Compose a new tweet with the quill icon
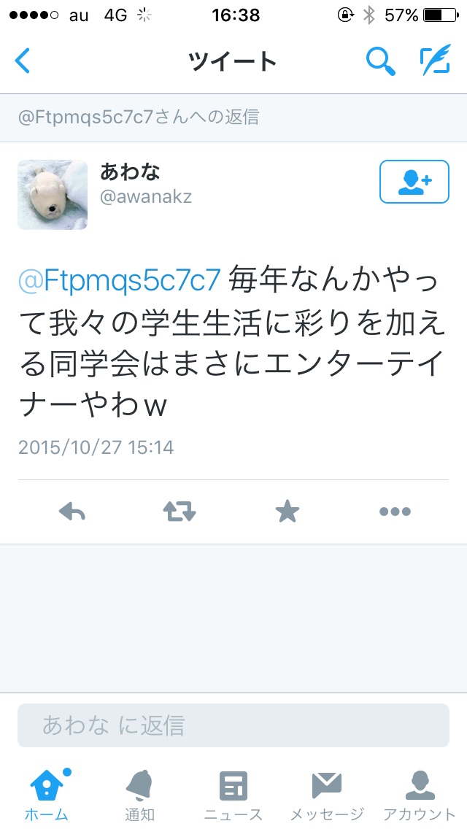 pos(436,59)
